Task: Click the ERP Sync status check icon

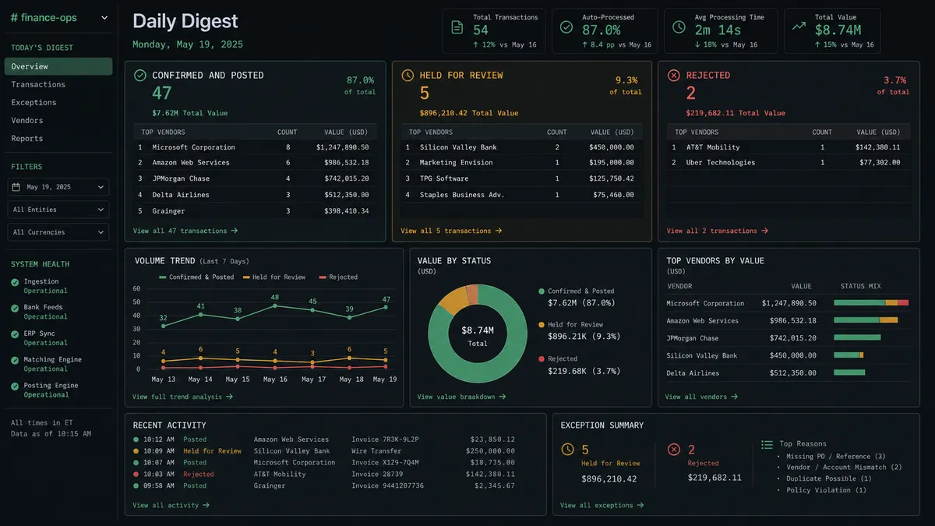Action: tap(15, 334)
